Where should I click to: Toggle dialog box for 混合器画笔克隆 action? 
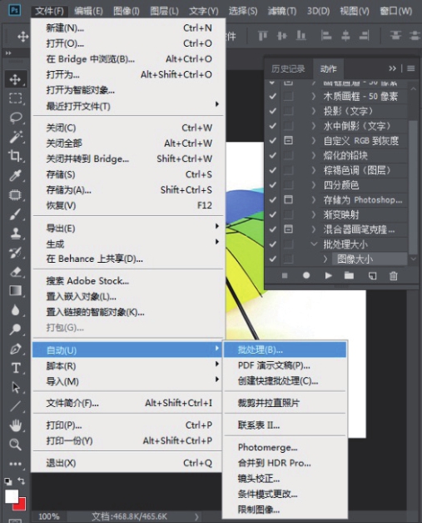pos(288,229)
